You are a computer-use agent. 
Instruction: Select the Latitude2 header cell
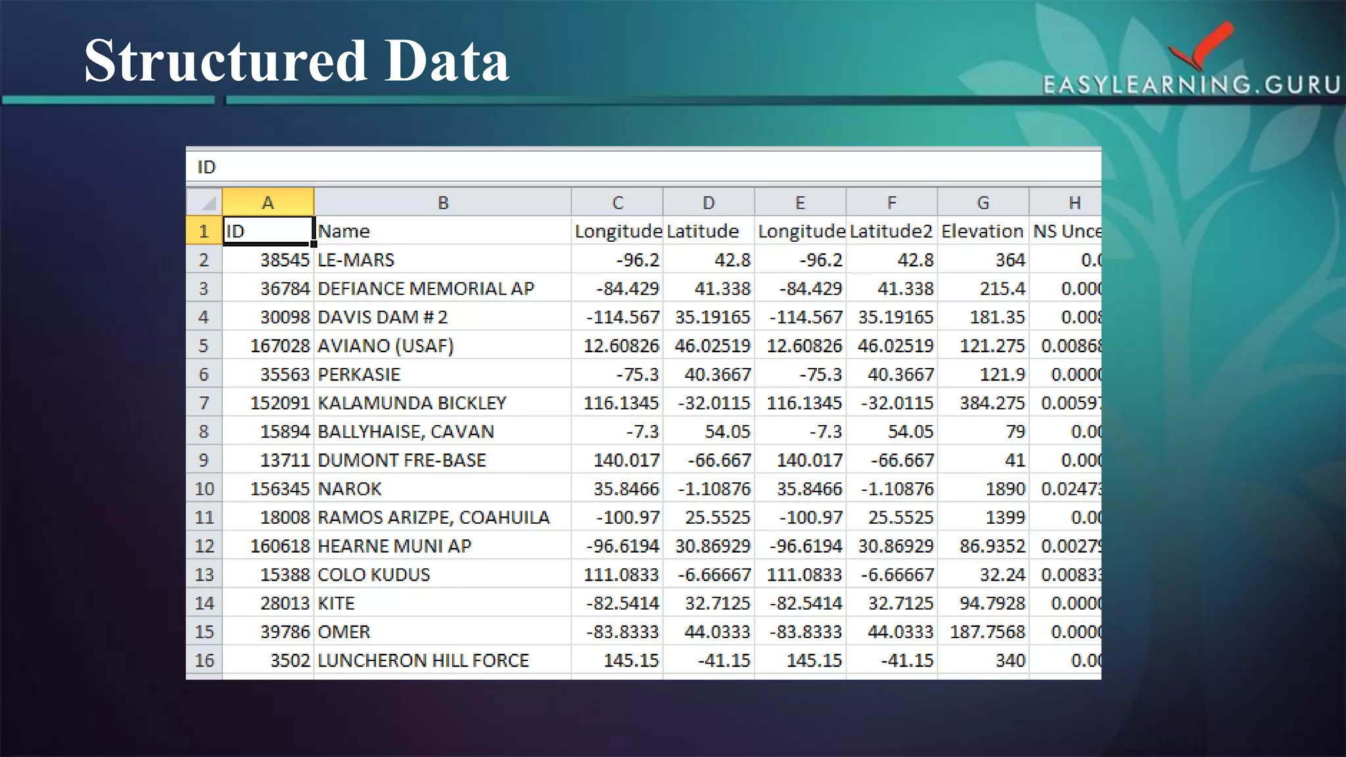pos(891,231)
